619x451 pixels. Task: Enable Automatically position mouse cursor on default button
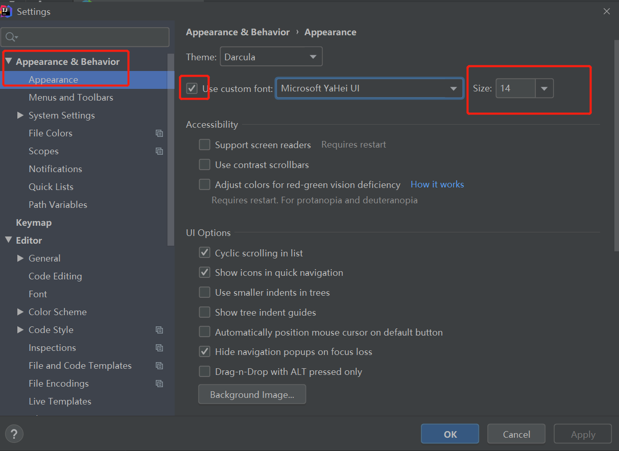204,332
